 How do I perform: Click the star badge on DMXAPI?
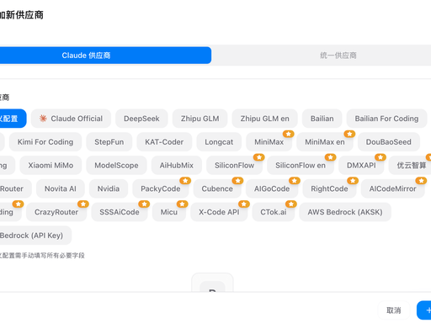[x=380, y=157]
